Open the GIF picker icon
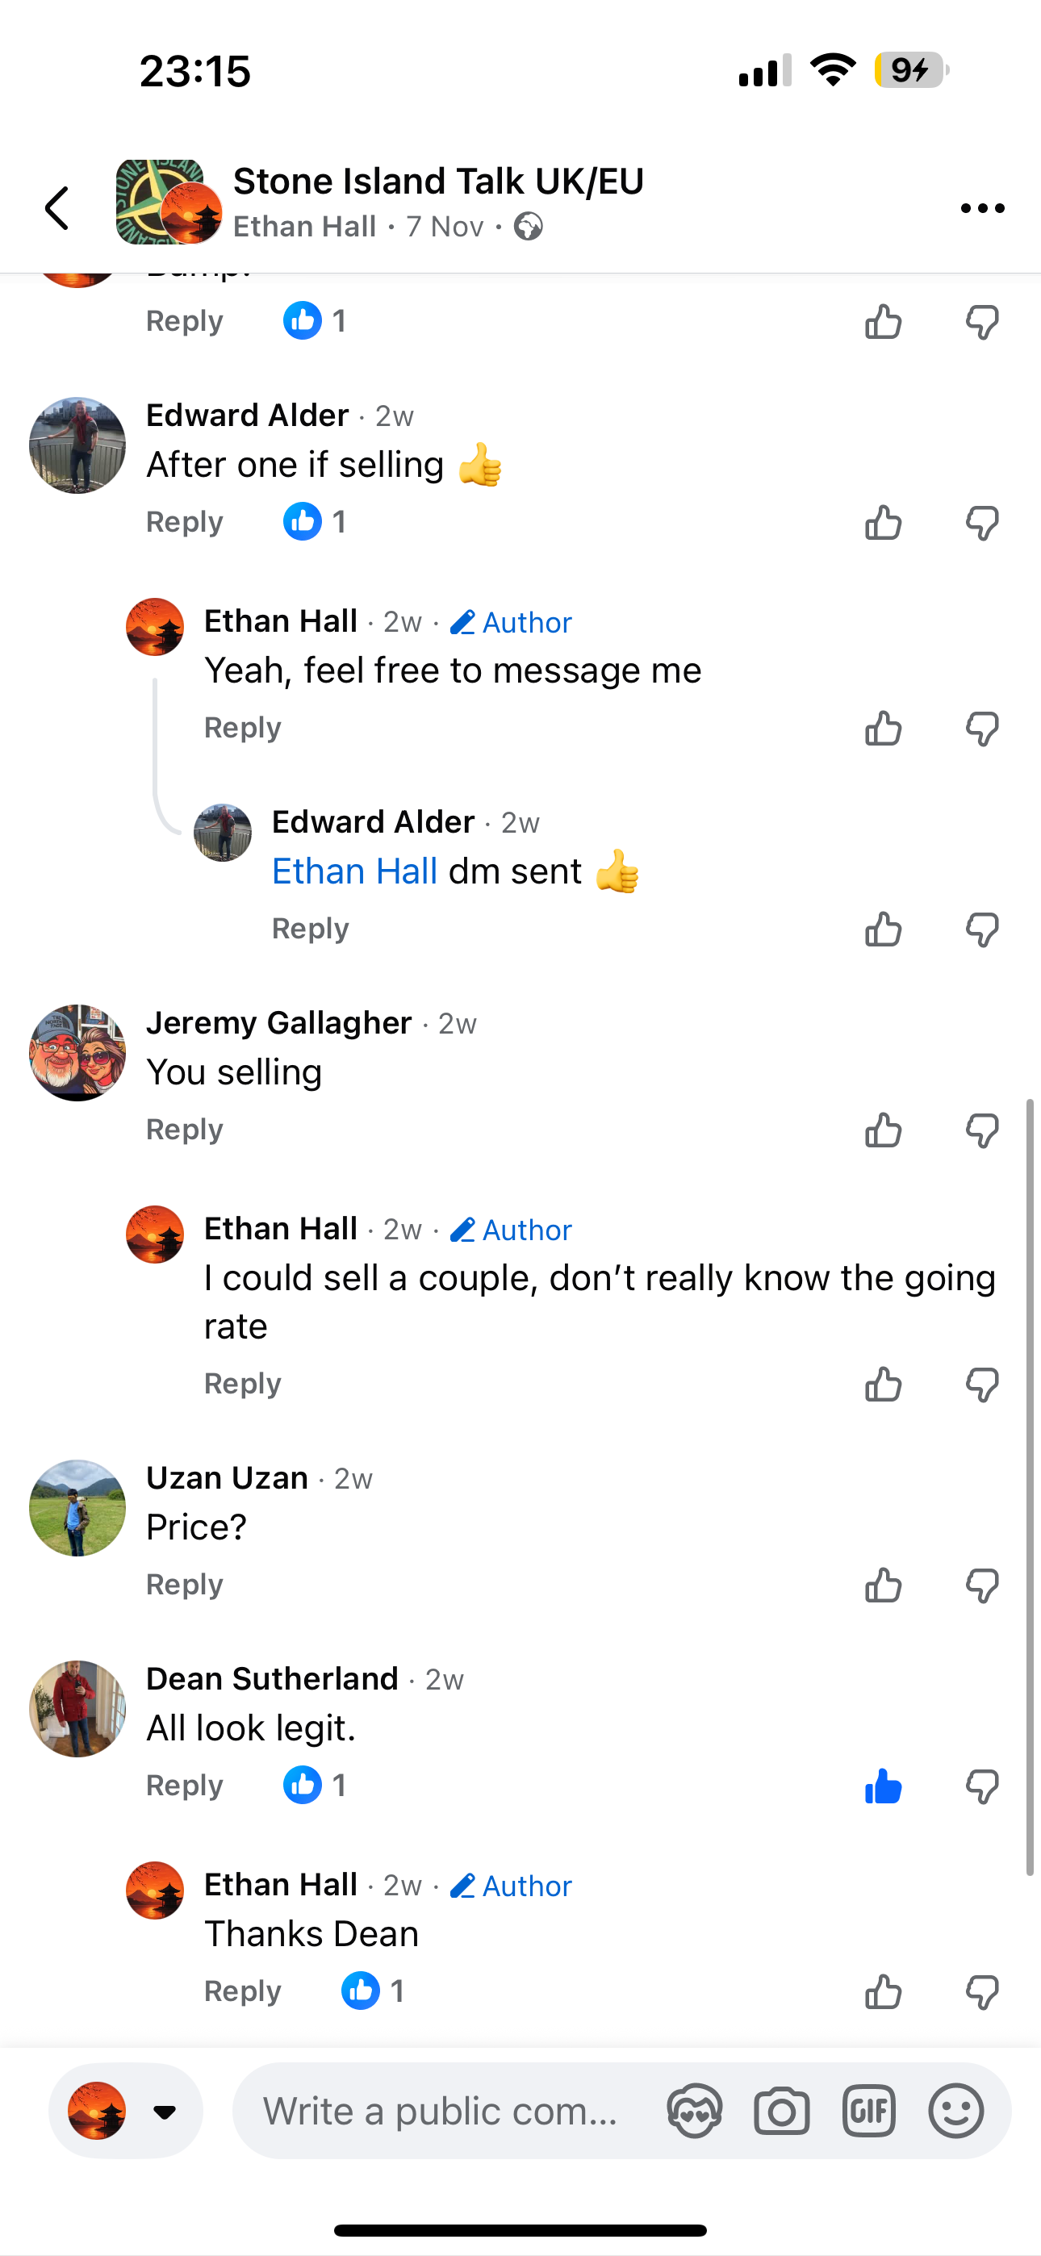This screenshot has height=2256, width=1041. click(868, 2112)
